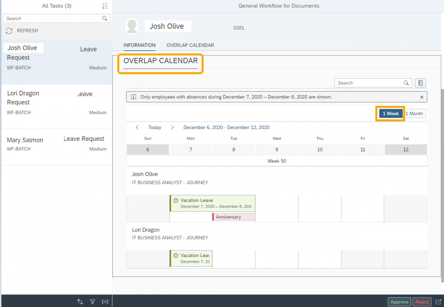This screenshot has width=444, height=307.
Task: Open the OVERLAP CALENDAR tab
Action: (190, 45)
